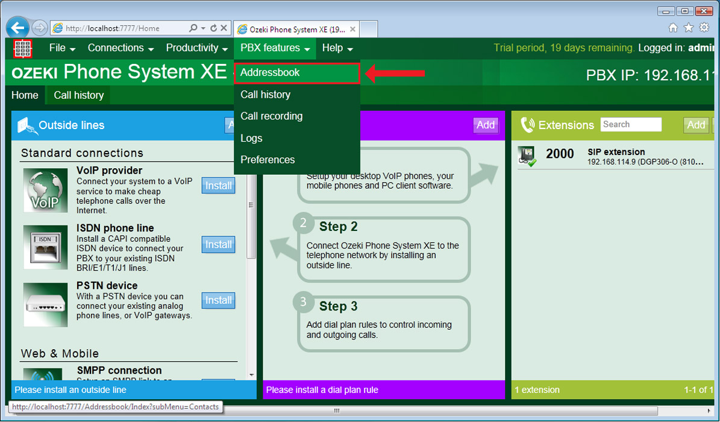This screenshot has height=422, width=720.
Task: Click the Outside lines scroll down arrow
Action: coord(251,375)
